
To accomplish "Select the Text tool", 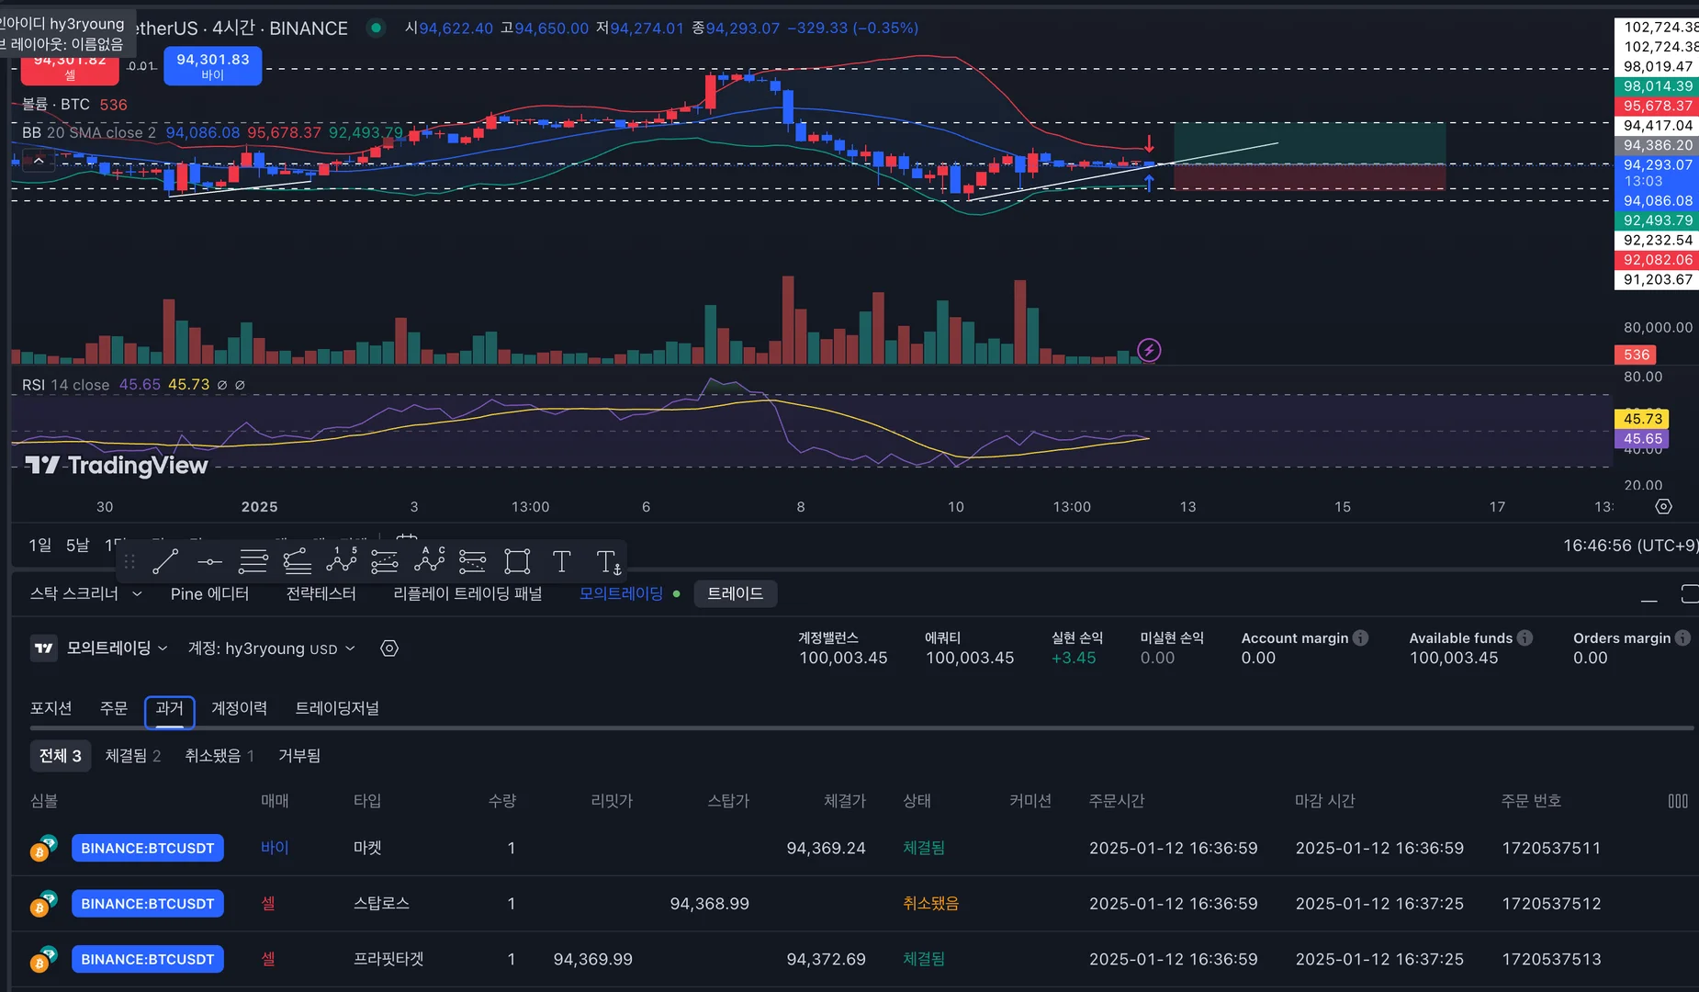I will pyautogui.click(x=561, y=561).
